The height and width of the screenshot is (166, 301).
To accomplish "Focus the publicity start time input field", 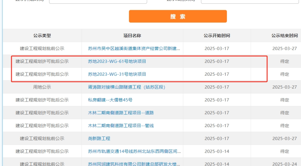I will click(98, 2).
